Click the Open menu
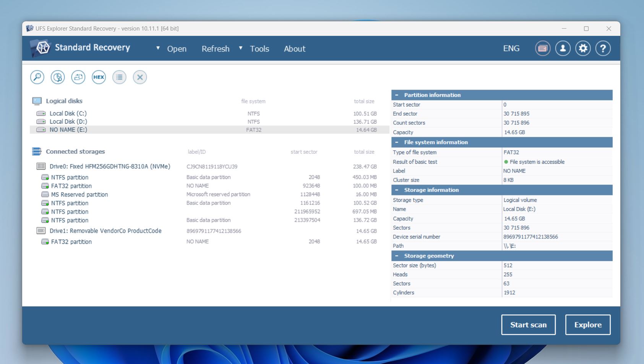This screenshot has width=644, height=364. click(177, 49)
